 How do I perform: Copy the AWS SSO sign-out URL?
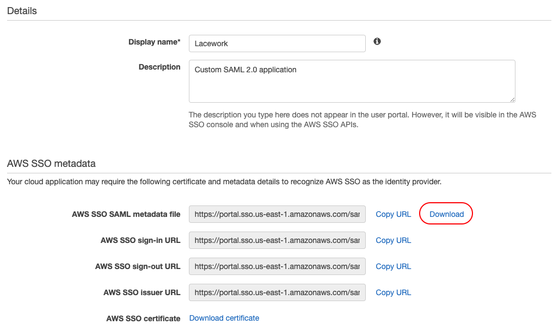click(x=393, y=266)
